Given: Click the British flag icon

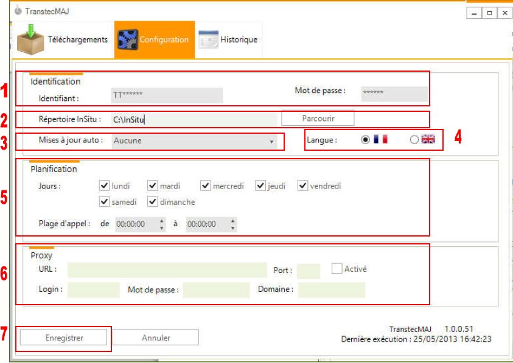Looking at the screenshot, I should tap(430, 139).
